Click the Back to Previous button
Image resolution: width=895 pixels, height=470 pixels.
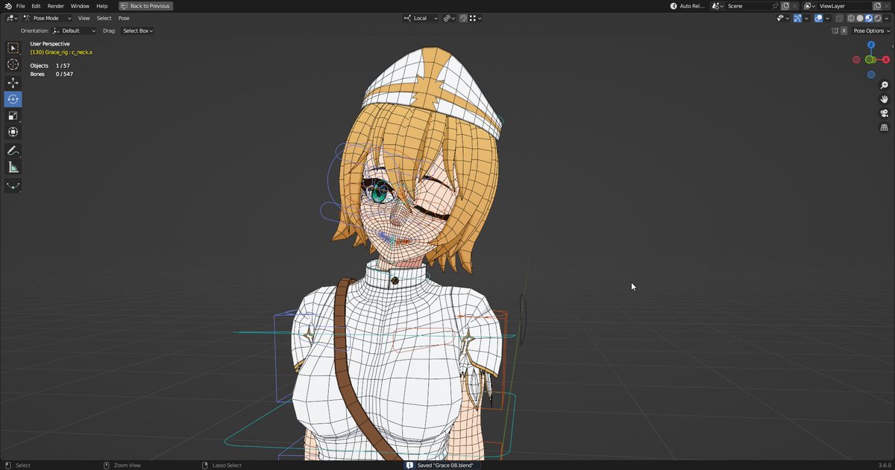tap(145, 6)
